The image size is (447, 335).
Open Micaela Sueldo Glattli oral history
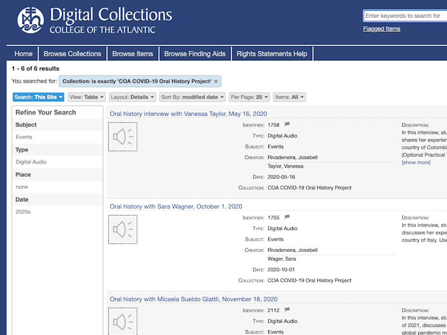tap(193, 299)
